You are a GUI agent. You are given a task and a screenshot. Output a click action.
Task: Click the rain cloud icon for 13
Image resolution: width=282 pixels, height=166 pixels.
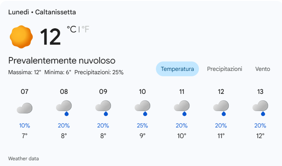pos(260,107)
